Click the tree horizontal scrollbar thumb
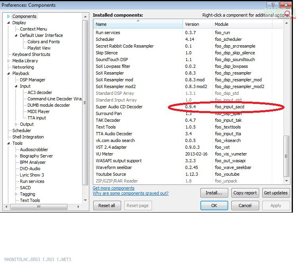This screenshot has height=263, width=304. point(39,207)
